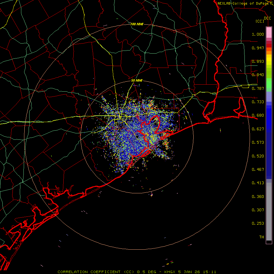
Task: Select the 0.787 scale value
Action: (x=258, y=88)
